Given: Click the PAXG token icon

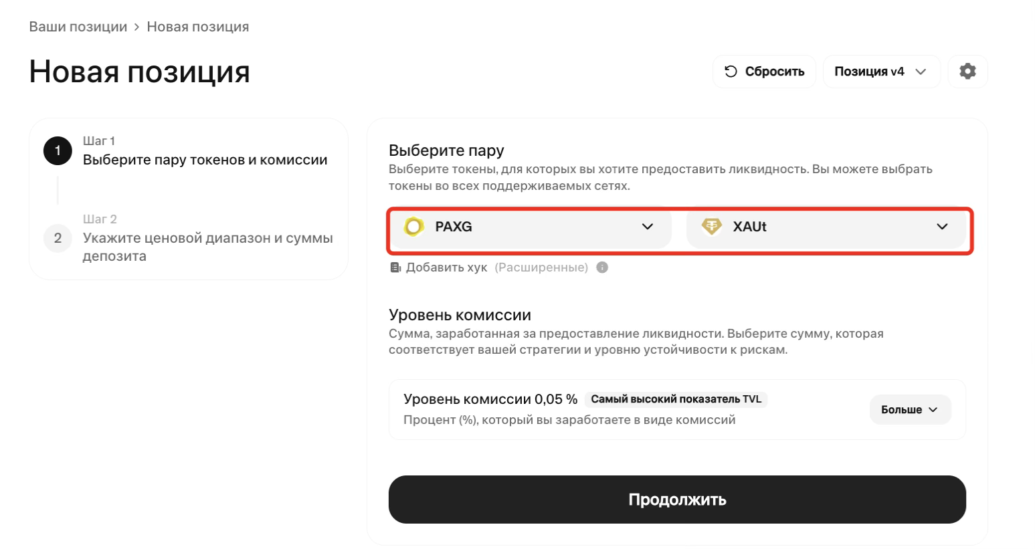Looking at the screenshot, I should [x=413, y=227].
